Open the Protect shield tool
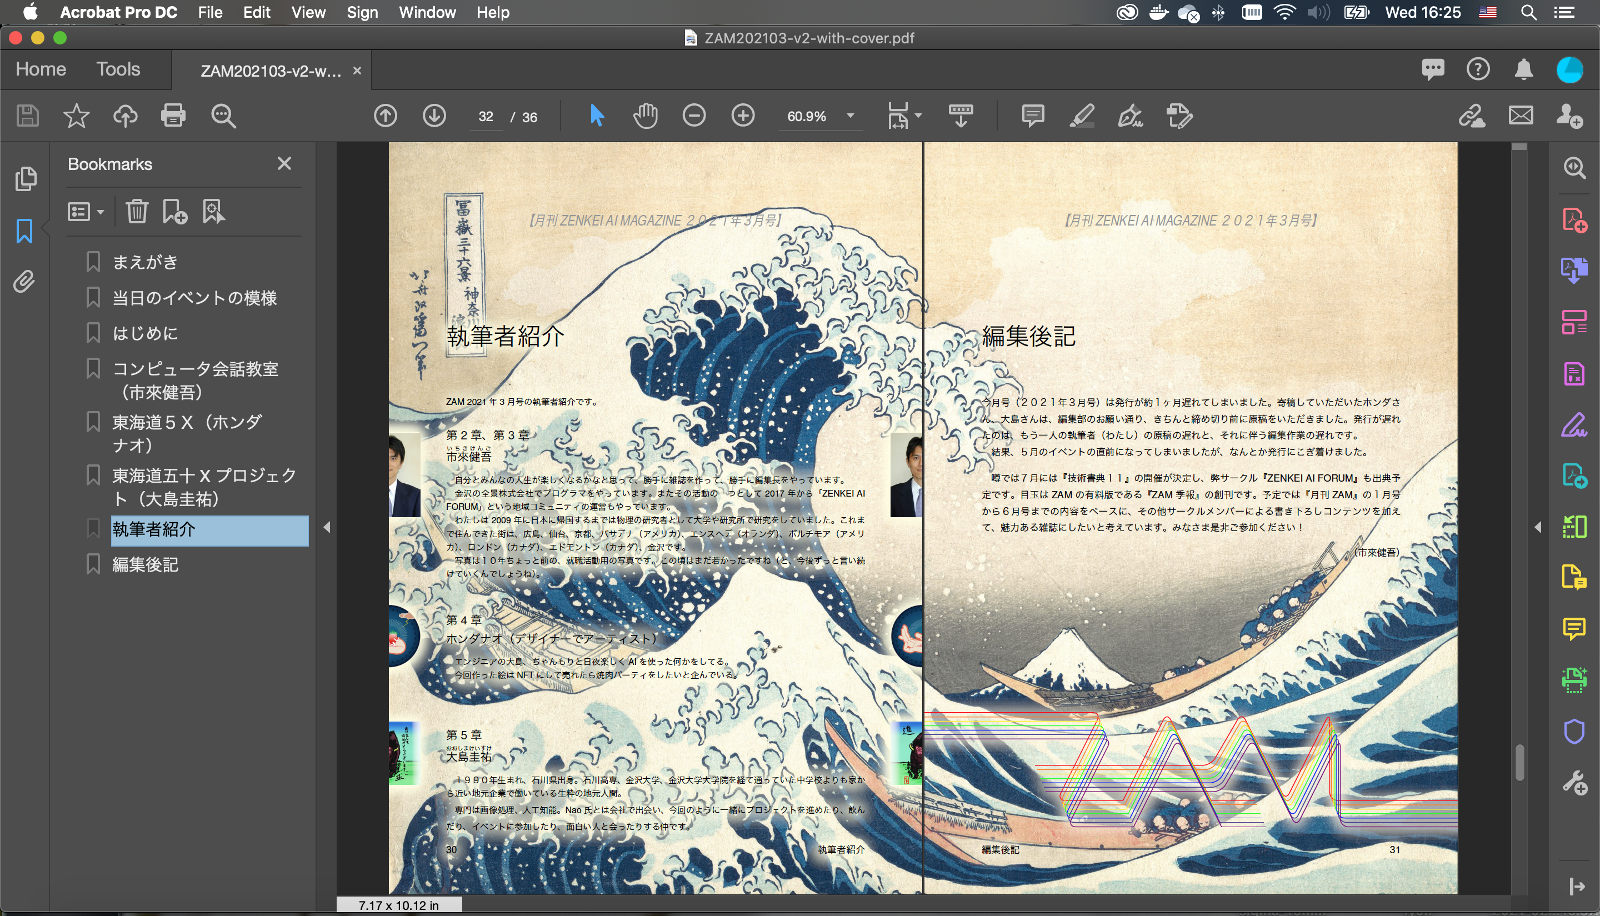The height and width of the screenshot is (916, 1600). point(1574,732)
